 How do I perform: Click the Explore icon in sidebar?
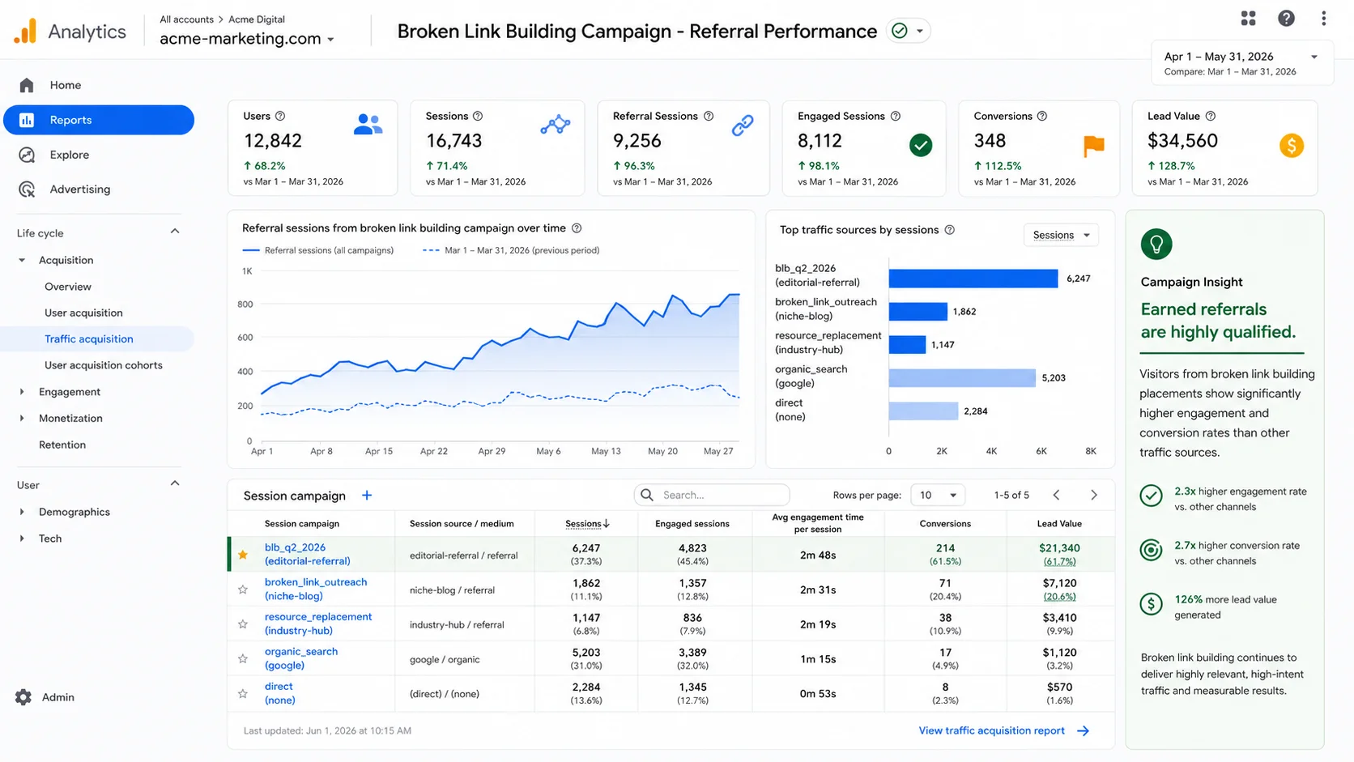(x=27, y=155)
